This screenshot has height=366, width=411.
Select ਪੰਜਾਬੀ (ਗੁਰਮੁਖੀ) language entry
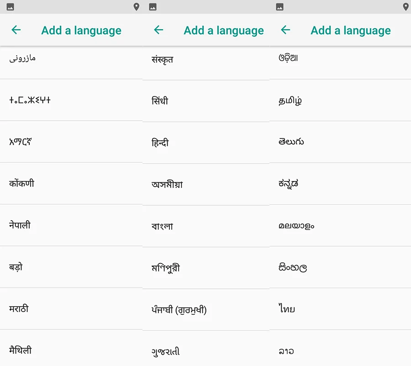206,310
